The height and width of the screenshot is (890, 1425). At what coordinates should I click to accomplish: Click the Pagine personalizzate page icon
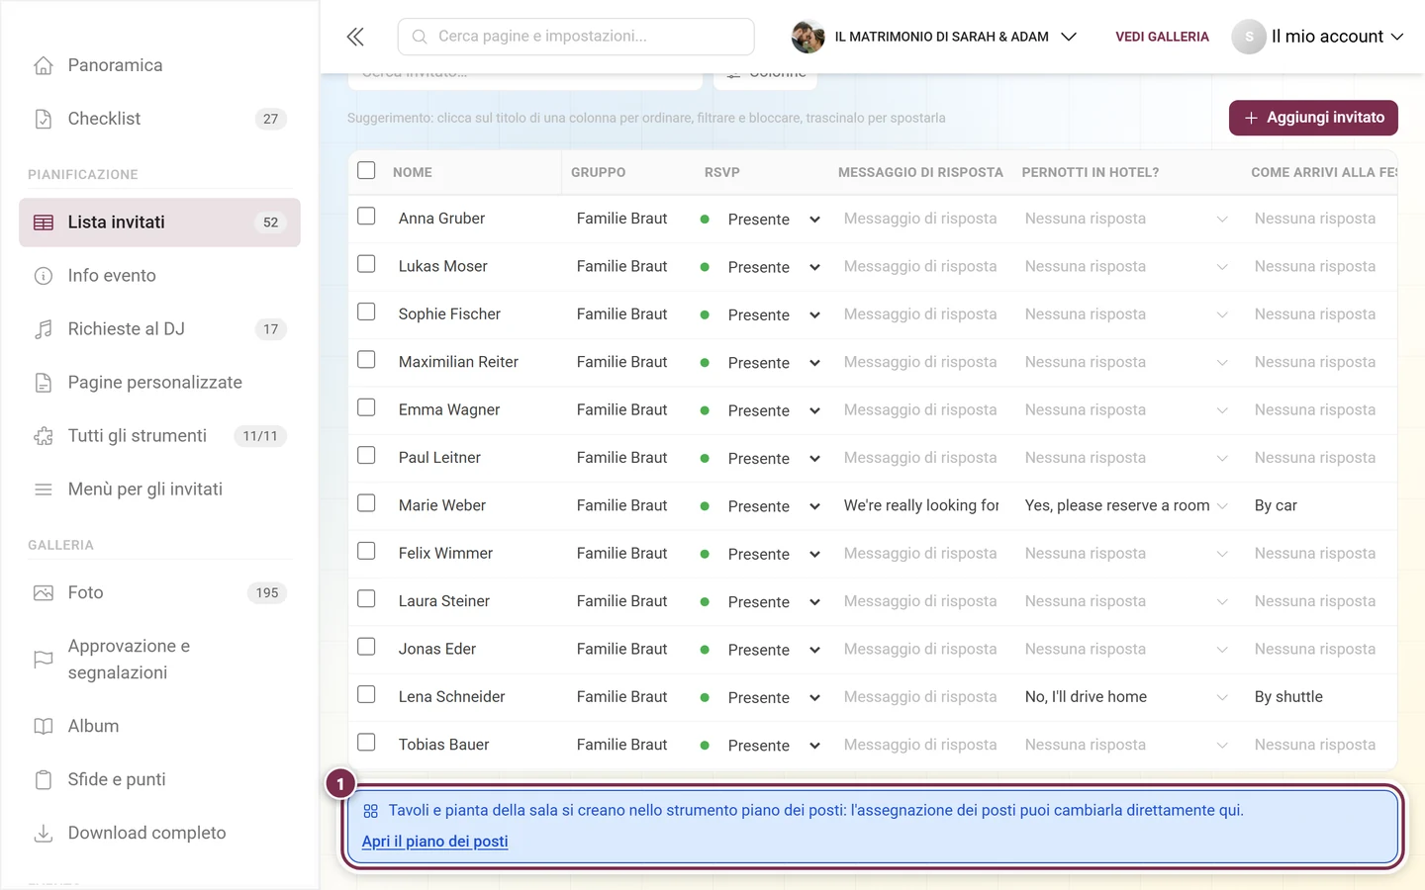click(x=44, y=383)
